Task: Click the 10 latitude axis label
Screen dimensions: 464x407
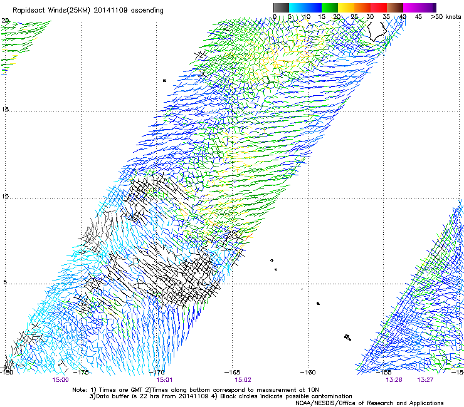Action: tap(5, 197)
